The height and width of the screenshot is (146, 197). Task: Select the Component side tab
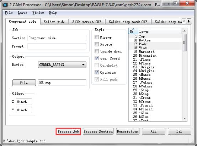[23, 21]
